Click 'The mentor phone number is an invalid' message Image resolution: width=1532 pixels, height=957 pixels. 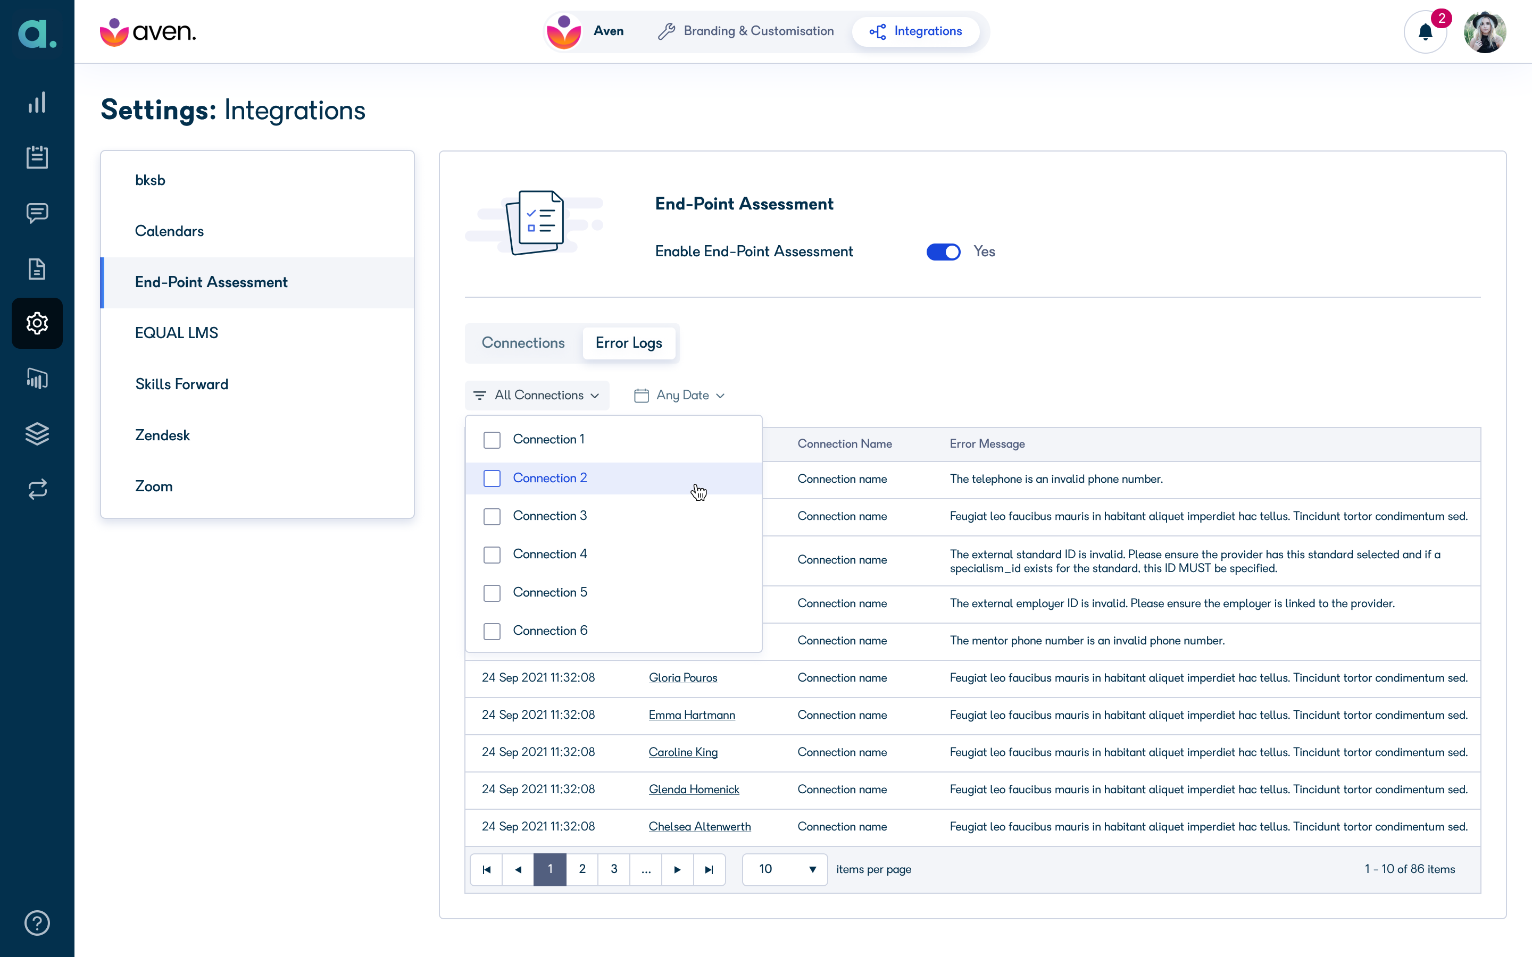1087,641
